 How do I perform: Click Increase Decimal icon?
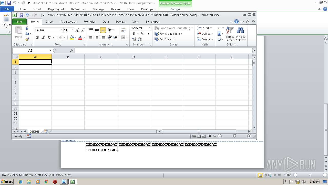134,39
